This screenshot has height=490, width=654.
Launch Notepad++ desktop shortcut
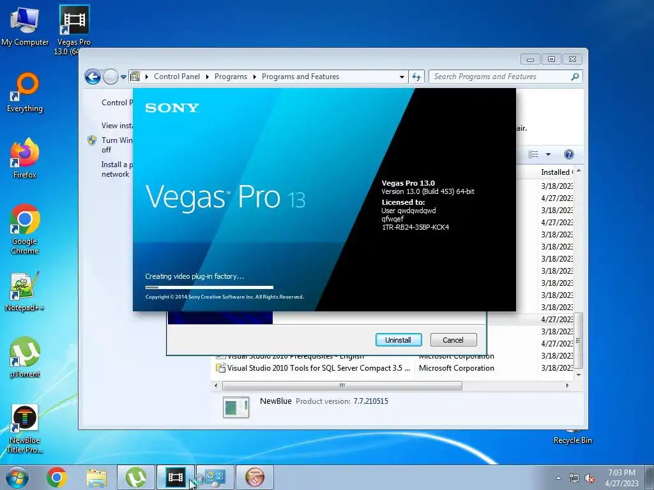click(25, 291)
